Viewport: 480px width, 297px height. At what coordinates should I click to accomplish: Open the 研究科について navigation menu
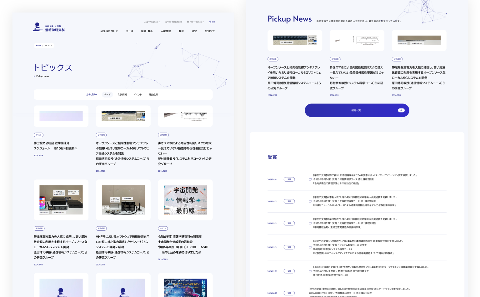109,31
